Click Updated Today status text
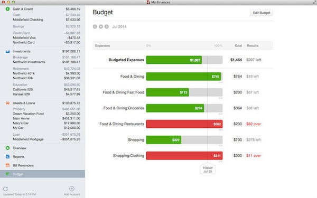Screen dimensions: 317x198 tap(20, 194)
